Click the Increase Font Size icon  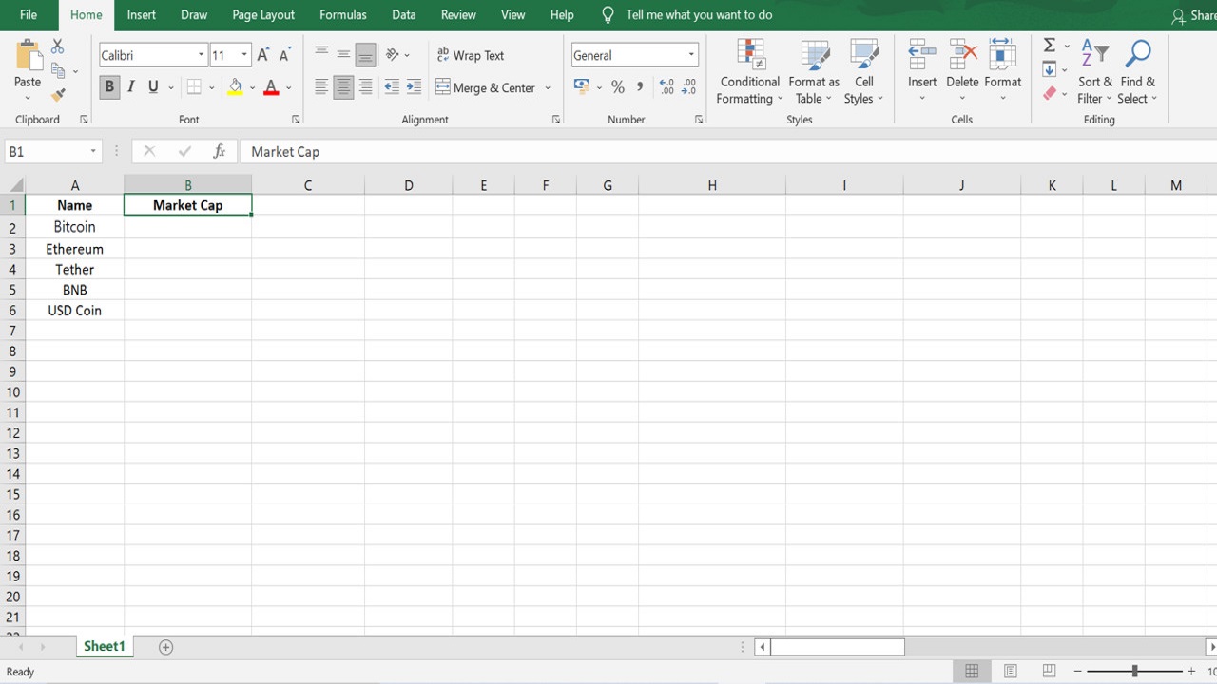(263, 55)
